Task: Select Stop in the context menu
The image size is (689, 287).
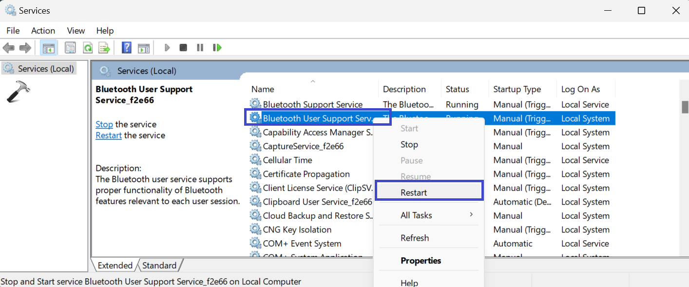Action: pyautogui.click(x=409, y=145)
